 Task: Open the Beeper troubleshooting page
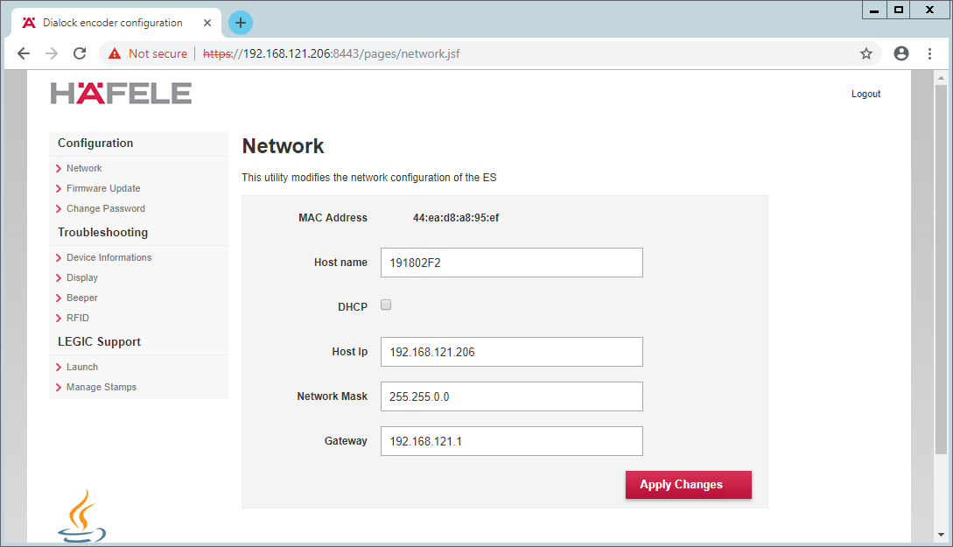82,298
